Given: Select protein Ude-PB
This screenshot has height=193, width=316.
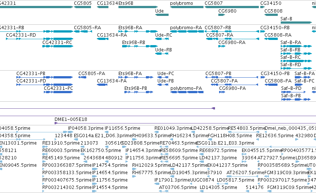Looking at the screenshot, I should pos(166,81).
